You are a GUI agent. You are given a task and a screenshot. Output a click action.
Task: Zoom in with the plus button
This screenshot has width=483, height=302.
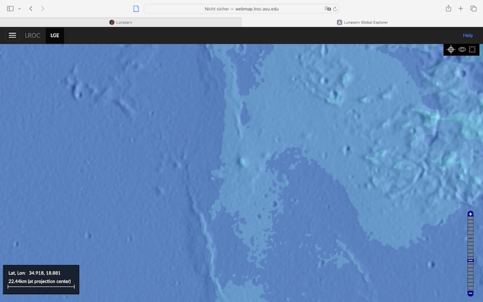coord(470,214)
